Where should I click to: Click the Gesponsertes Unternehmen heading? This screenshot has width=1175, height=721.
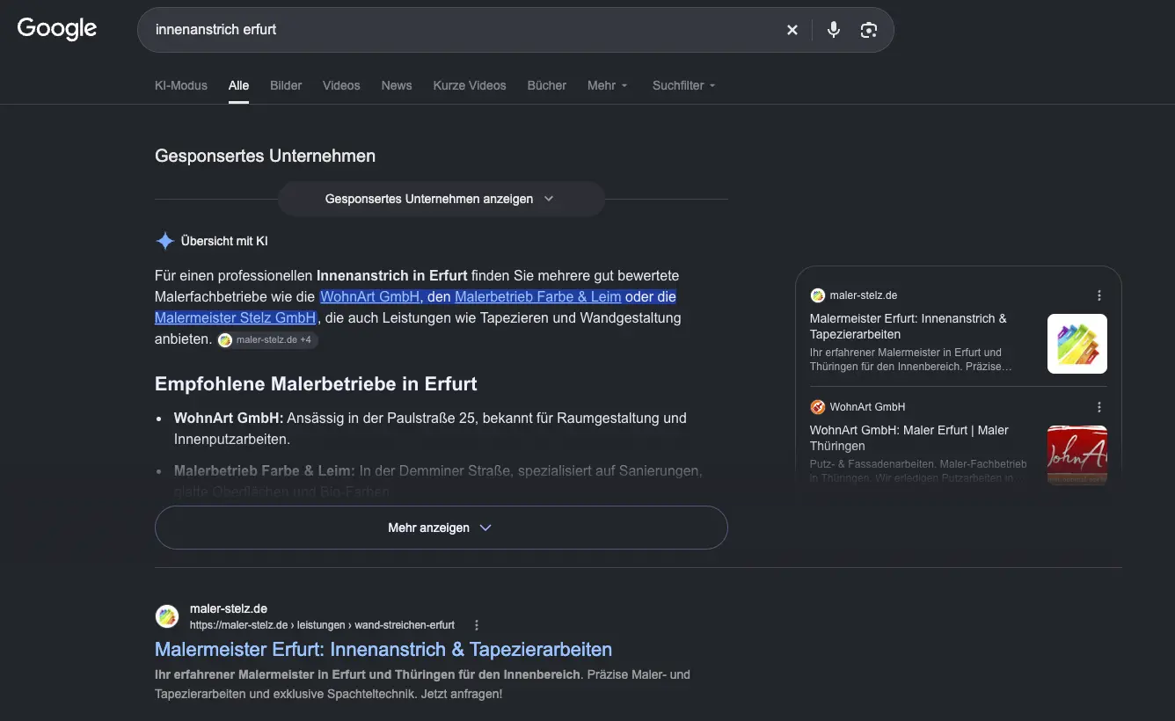point(265,156)
